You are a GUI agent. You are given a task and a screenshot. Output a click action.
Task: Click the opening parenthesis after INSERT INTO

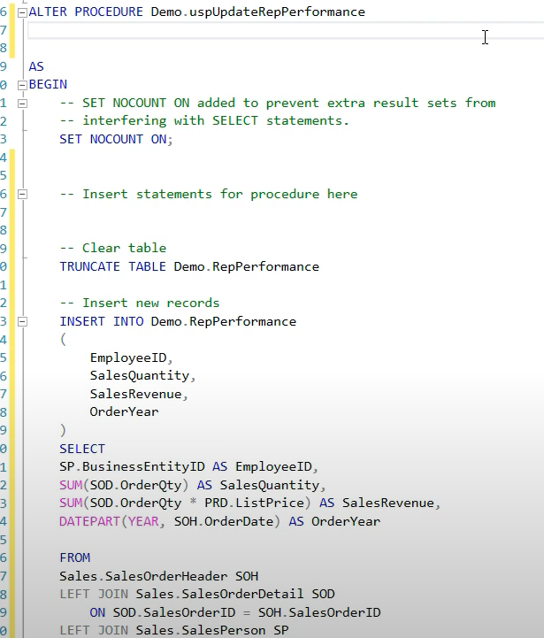[x=63, y=339]
